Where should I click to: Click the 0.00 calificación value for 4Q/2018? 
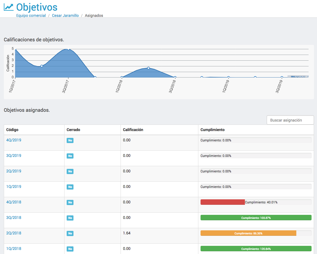point(127,202)
